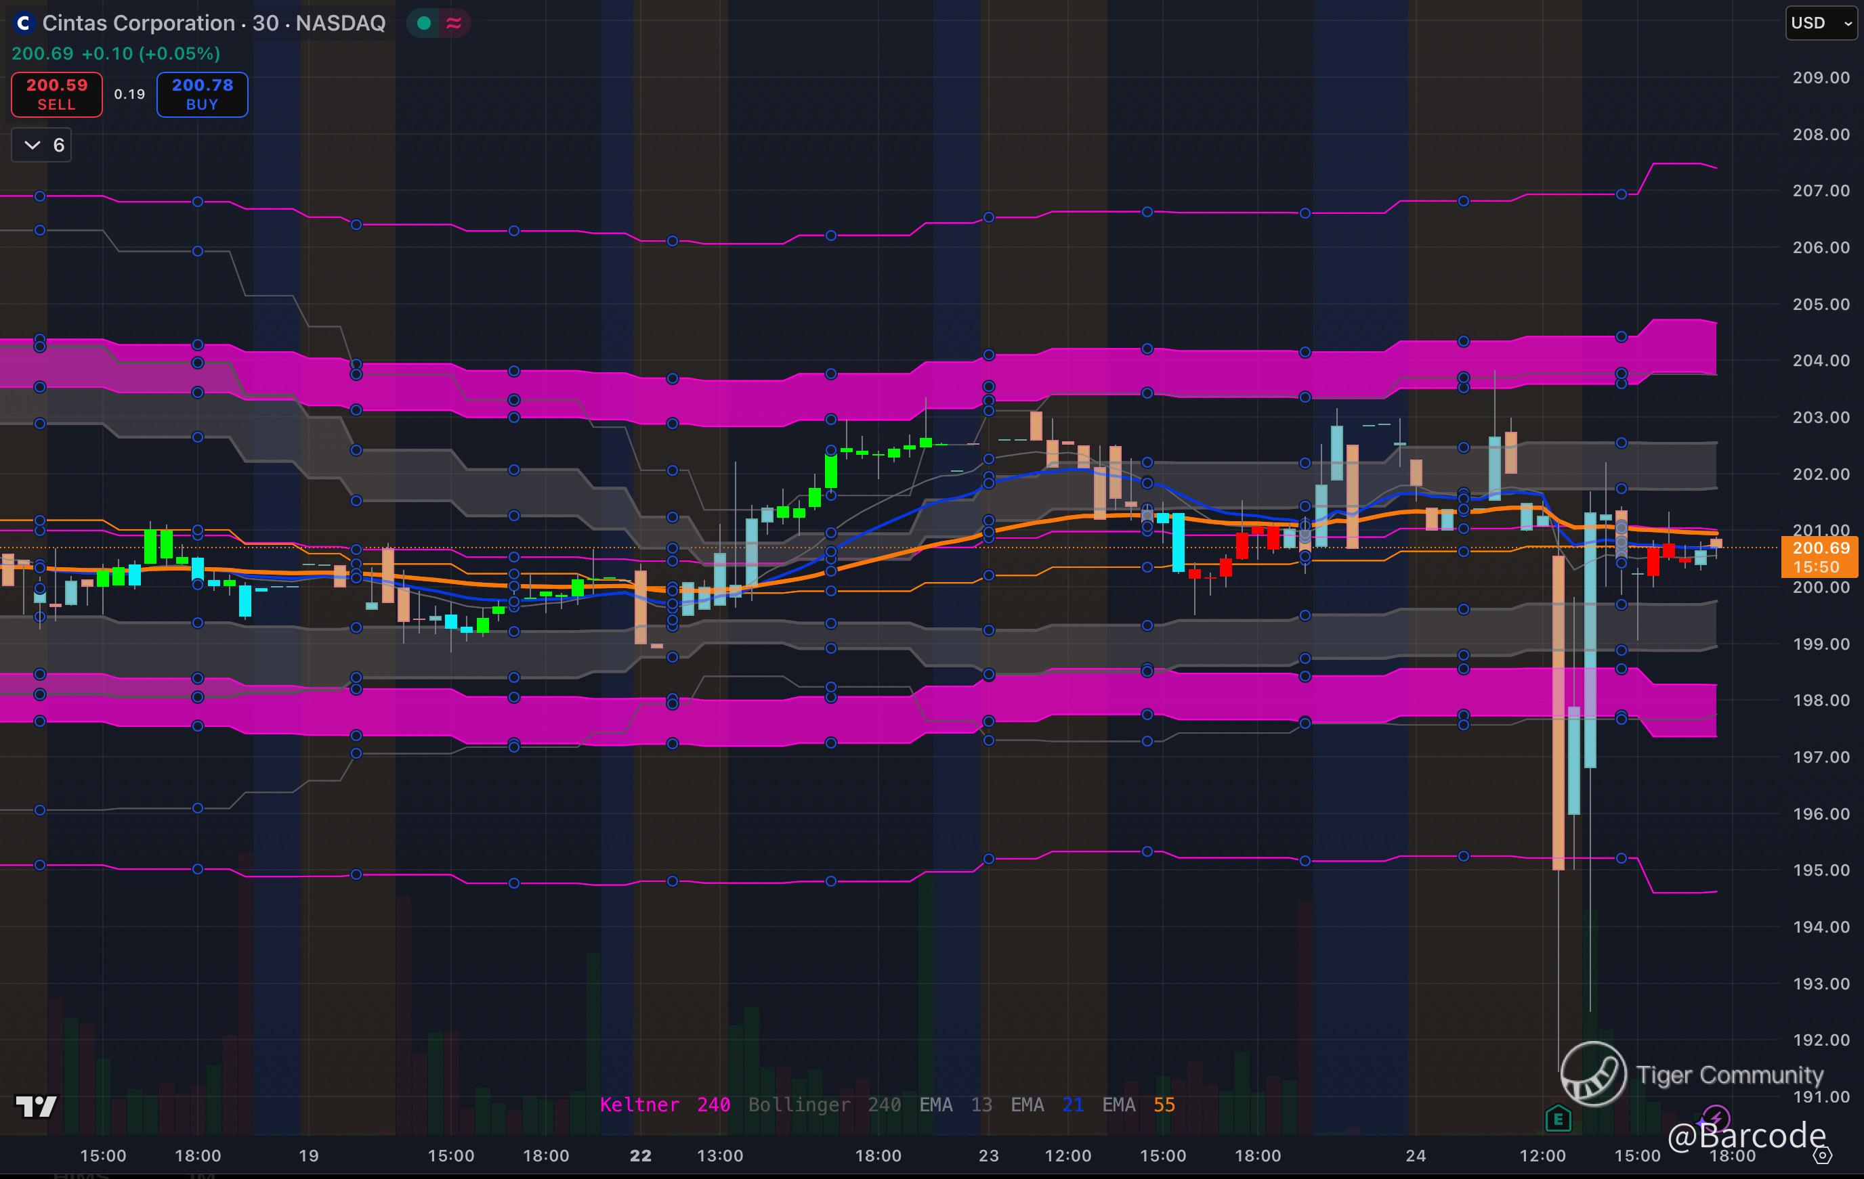Click the Tiger Community watermark logo
The image size is (1864, 1179).
[x=1593, y=1074]
